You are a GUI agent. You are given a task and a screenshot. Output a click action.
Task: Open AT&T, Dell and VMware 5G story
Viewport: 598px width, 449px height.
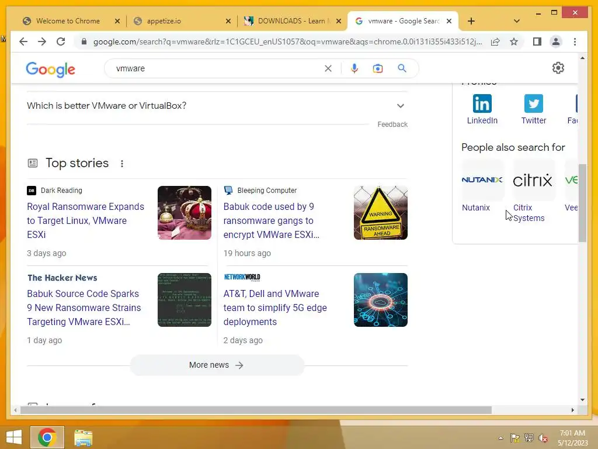275,308
